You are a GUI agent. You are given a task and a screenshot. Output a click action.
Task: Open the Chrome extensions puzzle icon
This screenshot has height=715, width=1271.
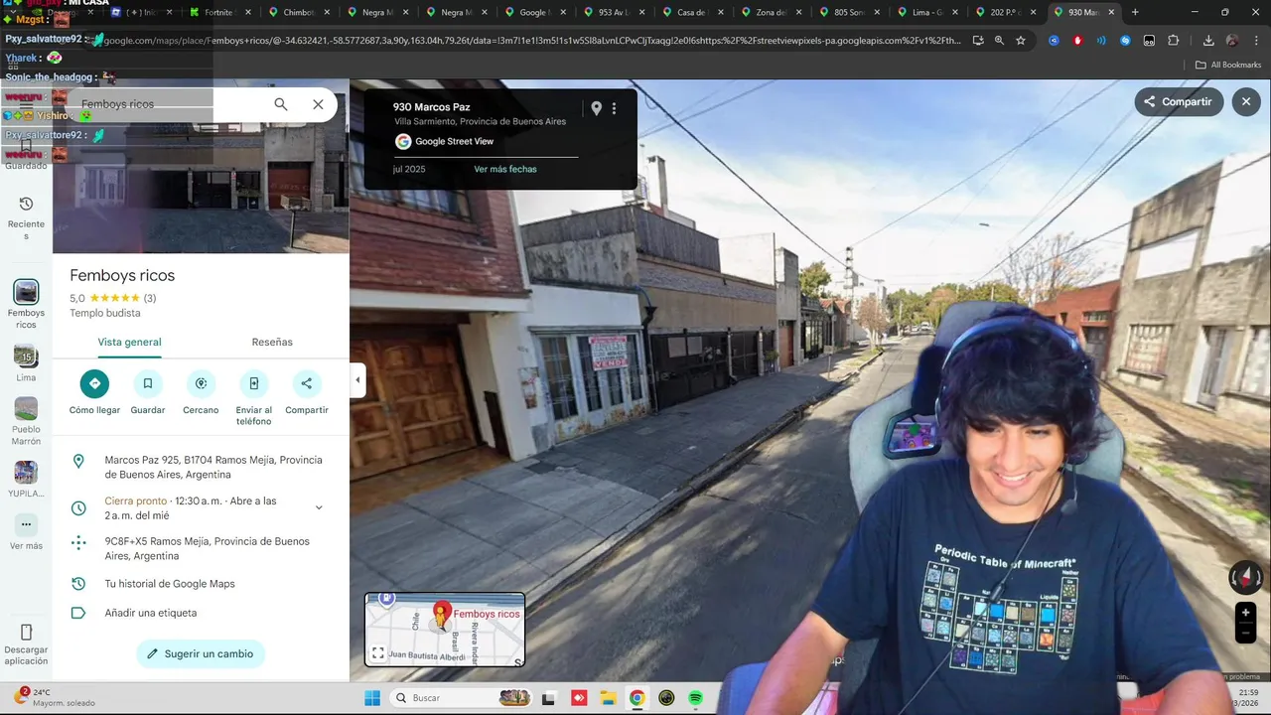click(x=1173, y=41)
